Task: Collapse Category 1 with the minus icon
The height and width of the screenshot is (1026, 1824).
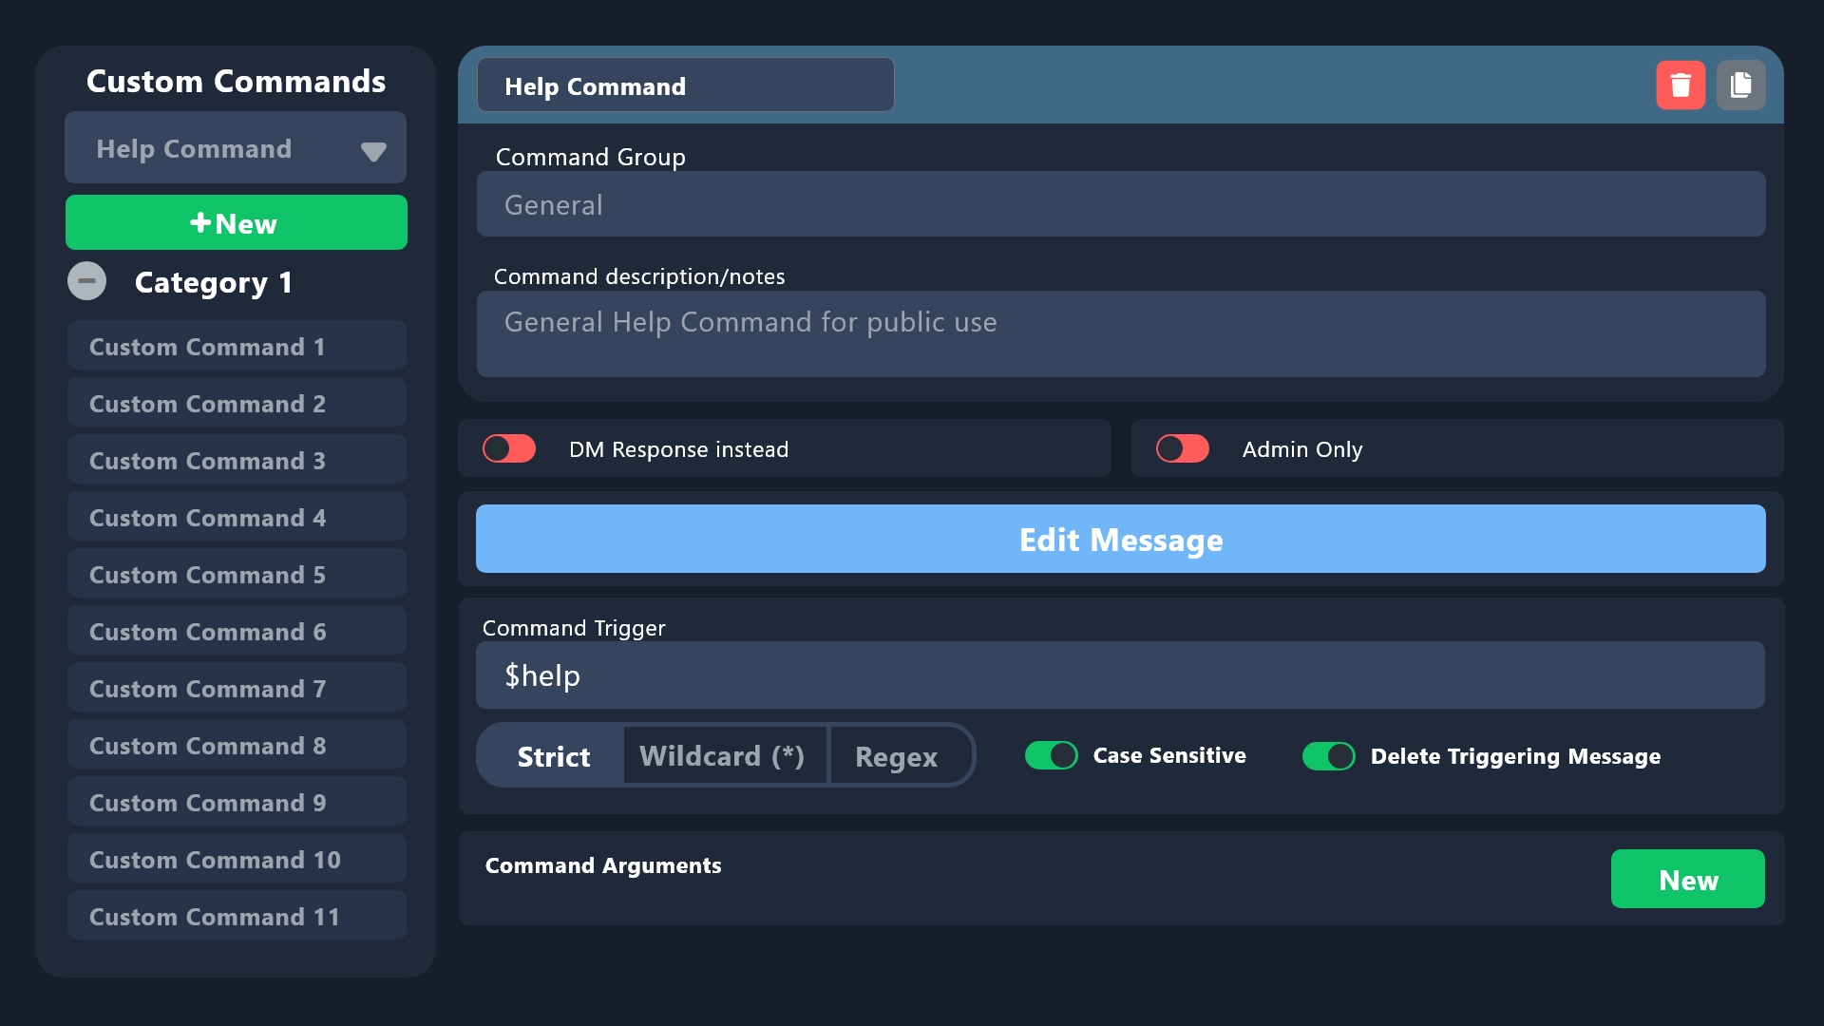Action: (x=86, y=281)
